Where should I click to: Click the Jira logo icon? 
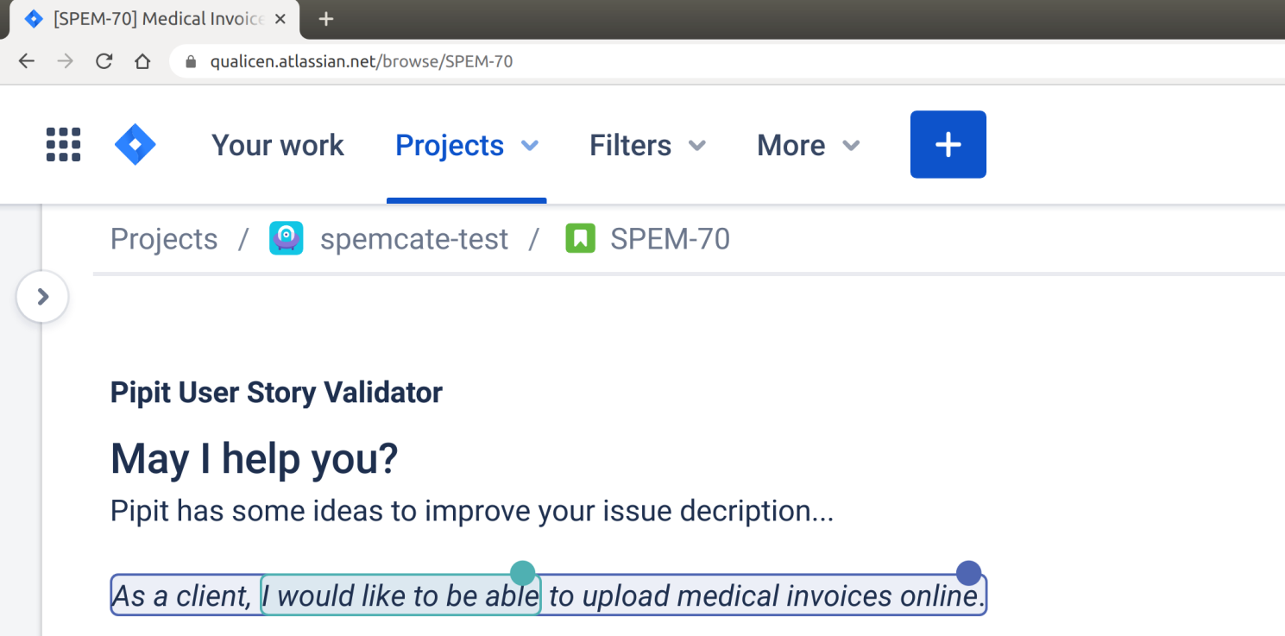(x=135, y=145)
